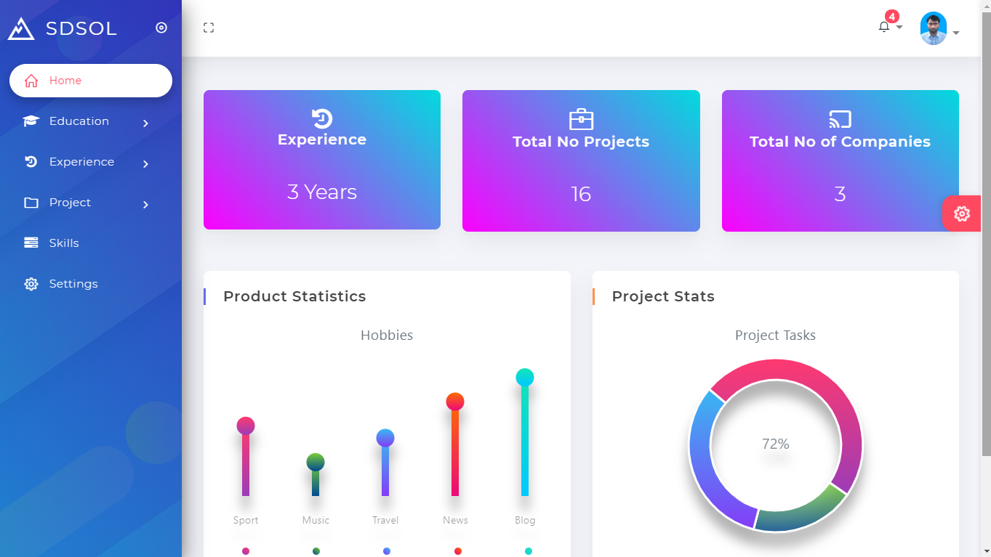This screenshot has width=991, height=557.
Task: Click the Project Stats panel title
Action: [x=663, y=296]
